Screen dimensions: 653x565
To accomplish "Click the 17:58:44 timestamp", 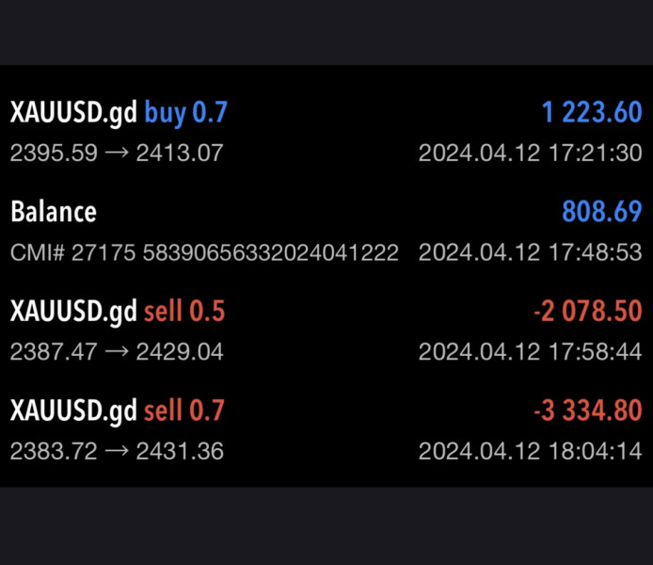I will [530, 351].
